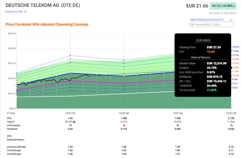Image resolution: width=241 pixels, height=158 pixels.
Task: Click the 0.90E dividend estimate
Action: [177, 129]
